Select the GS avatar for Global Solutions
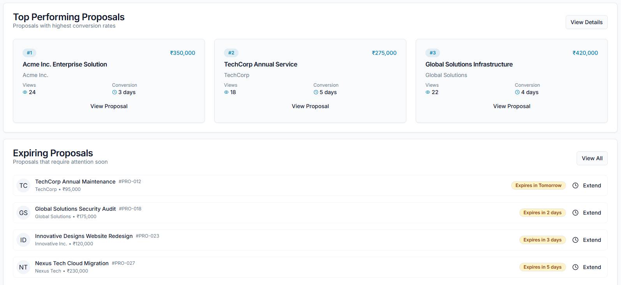This screenshot has height=285, width=621. pyautogui.click(x=23, y=213)
